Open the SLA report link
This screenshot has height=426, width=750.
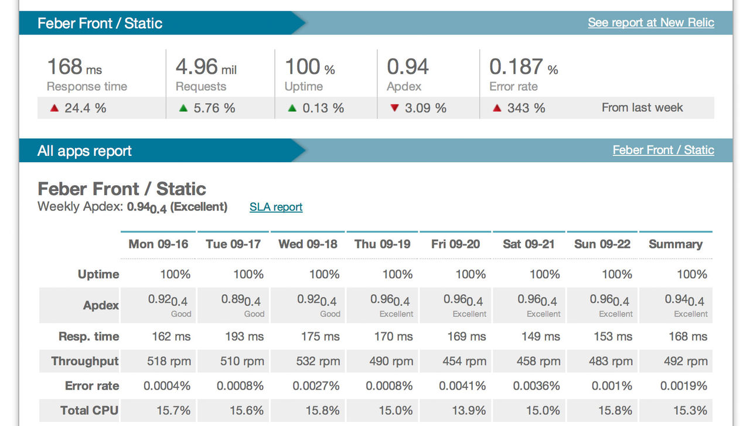pos(276,207)
